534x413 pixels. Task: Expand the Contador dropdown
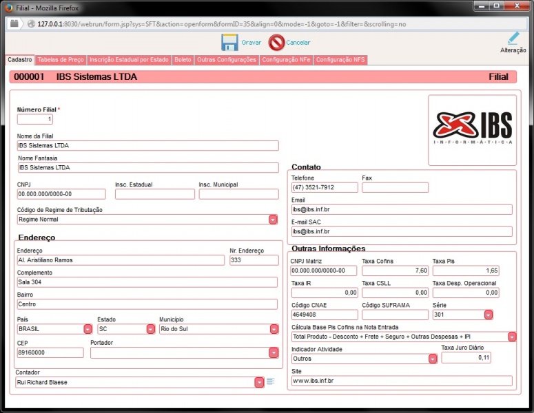(x=259, y=383)
